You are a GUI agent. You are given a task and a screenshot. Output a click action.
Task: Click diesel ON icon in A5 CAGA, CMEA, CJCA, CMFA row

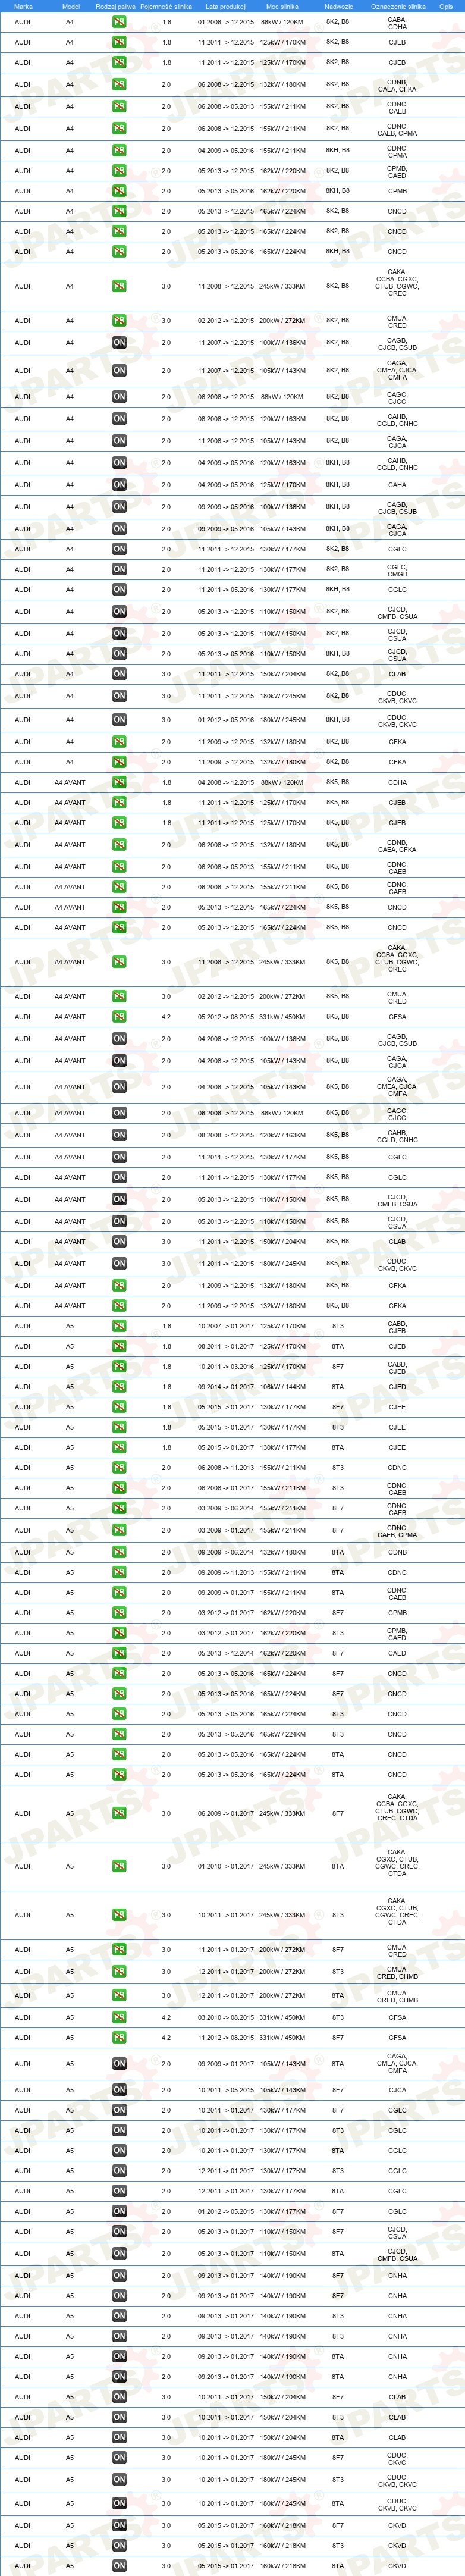click(119, 2064)
